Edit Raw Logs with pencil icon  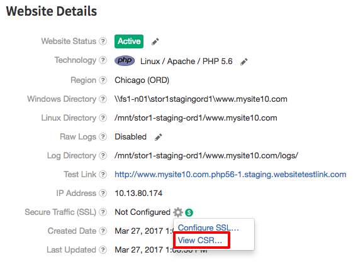coord(159,137)
